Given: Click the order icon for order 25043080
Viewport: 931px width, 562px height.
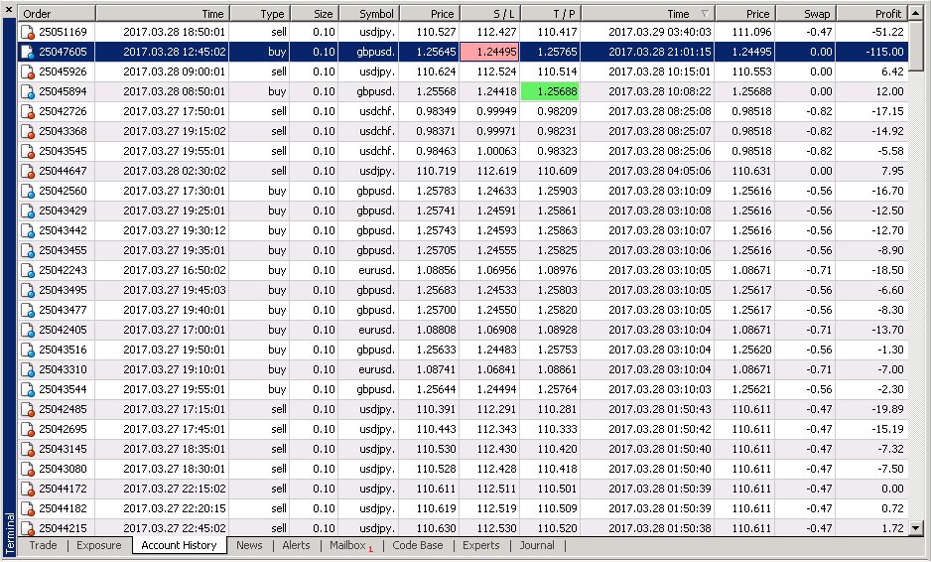Looking at the screenshot, I should point(28,469).
